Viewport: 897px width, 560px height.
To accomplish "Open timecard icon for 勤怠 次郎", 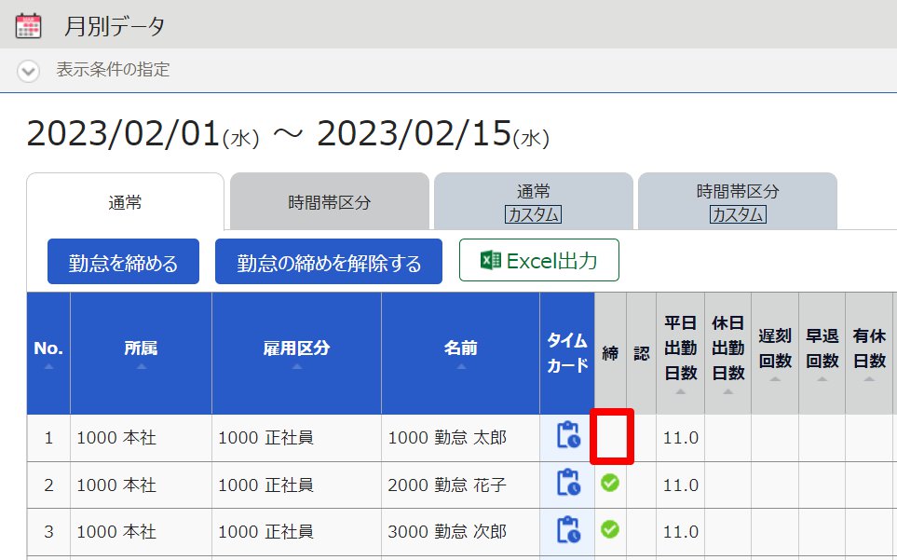I will pyautogui.click(x=568, y=529).
